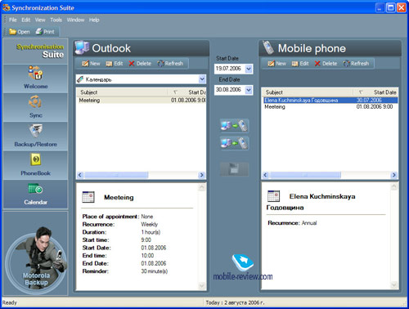Click the Today date in status bar

click(235, 302)
